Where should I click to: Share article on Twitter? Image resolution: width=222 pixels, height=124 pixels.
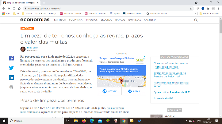[11, 68]
